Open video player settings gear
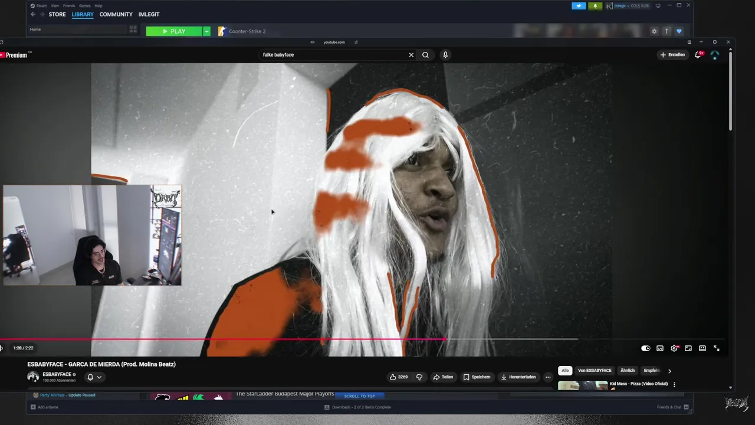This screenshot has width=755, height=425. pyautogui.click(x=674, y=348)
